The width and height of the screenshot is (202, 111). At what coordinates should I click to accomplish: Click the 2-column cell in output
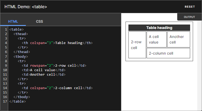[168, 53]
